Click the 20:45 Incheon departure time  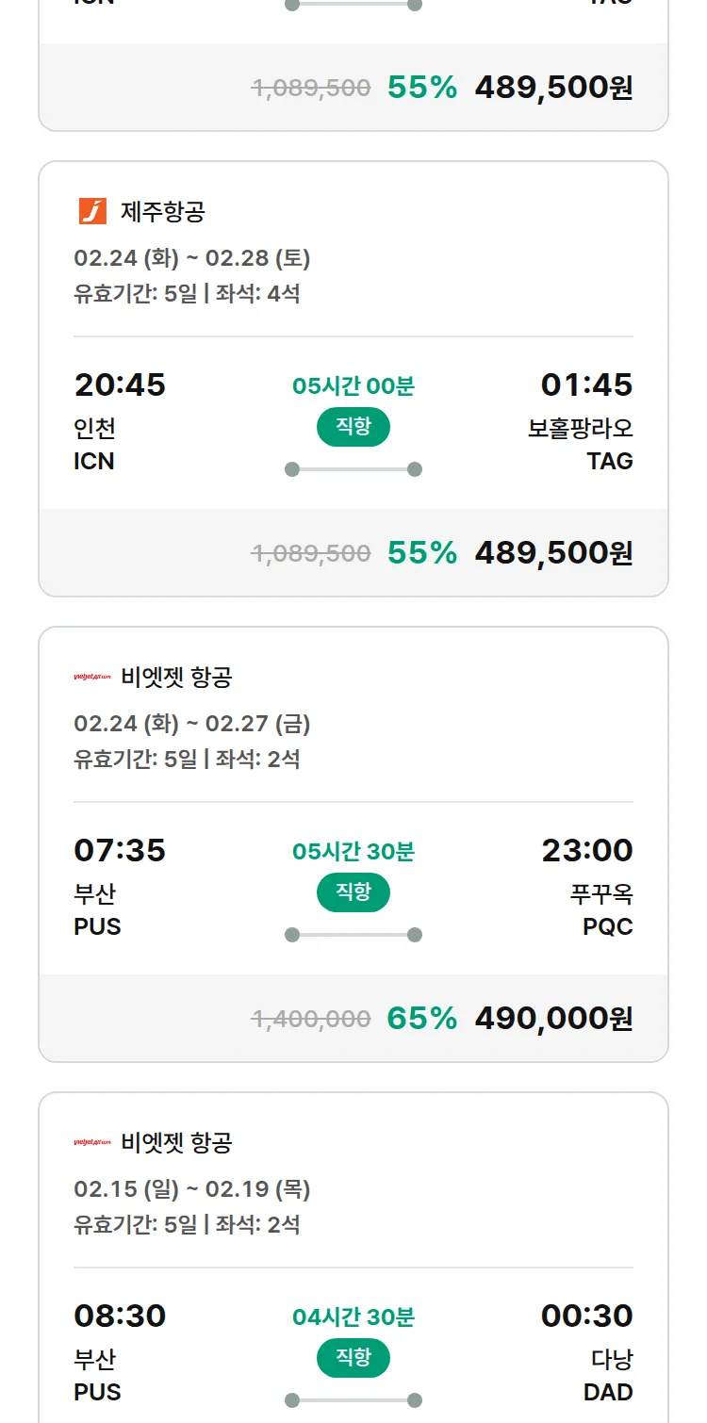tap(120, 384)
